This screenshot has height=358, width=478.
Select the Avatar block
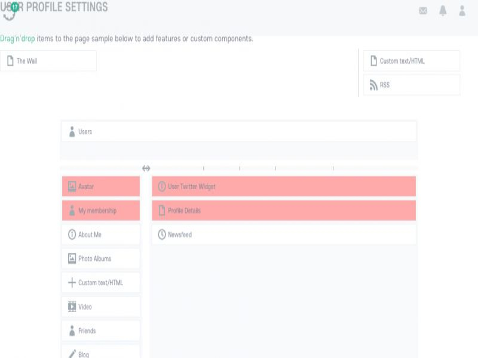click(101, 187)
